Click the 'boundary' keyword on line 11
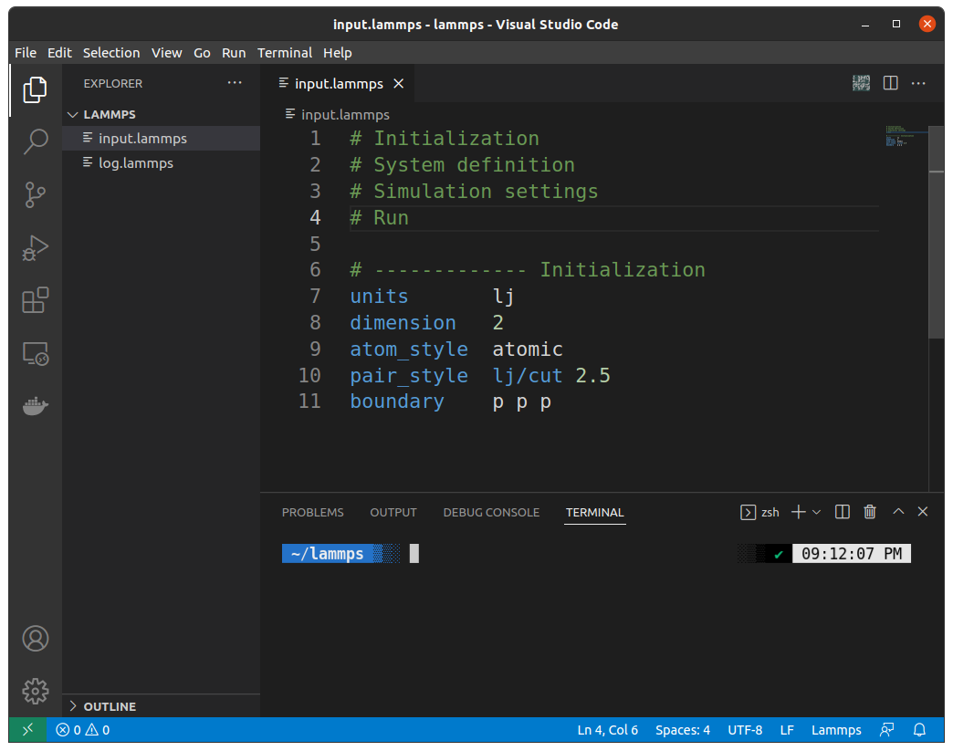Image resolution: width=953 pixels, height=751 pixels. point(397,402)
